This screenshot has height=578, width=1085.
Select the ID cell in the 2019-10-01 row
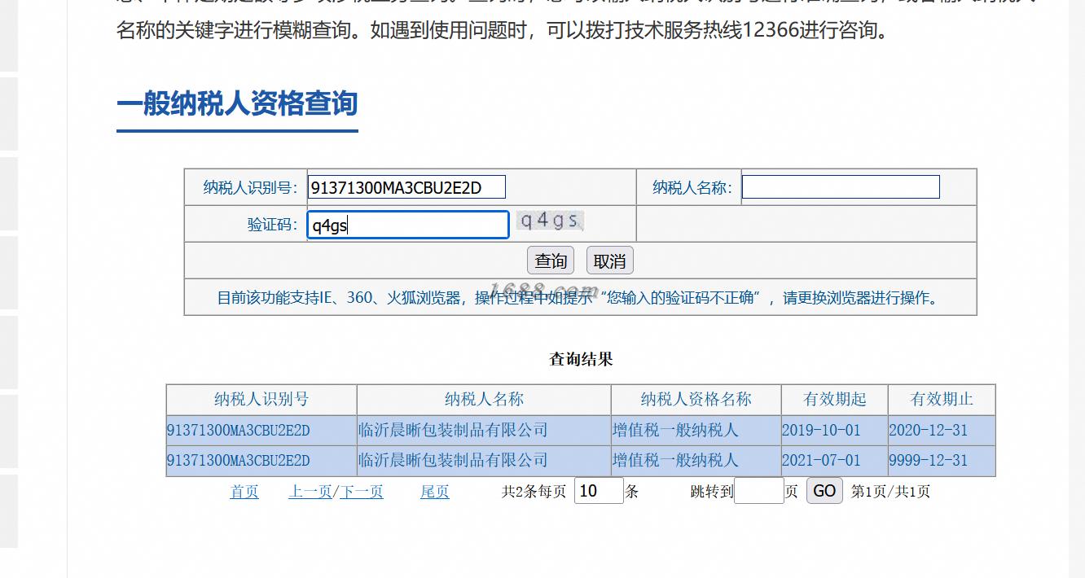(261, 430)
